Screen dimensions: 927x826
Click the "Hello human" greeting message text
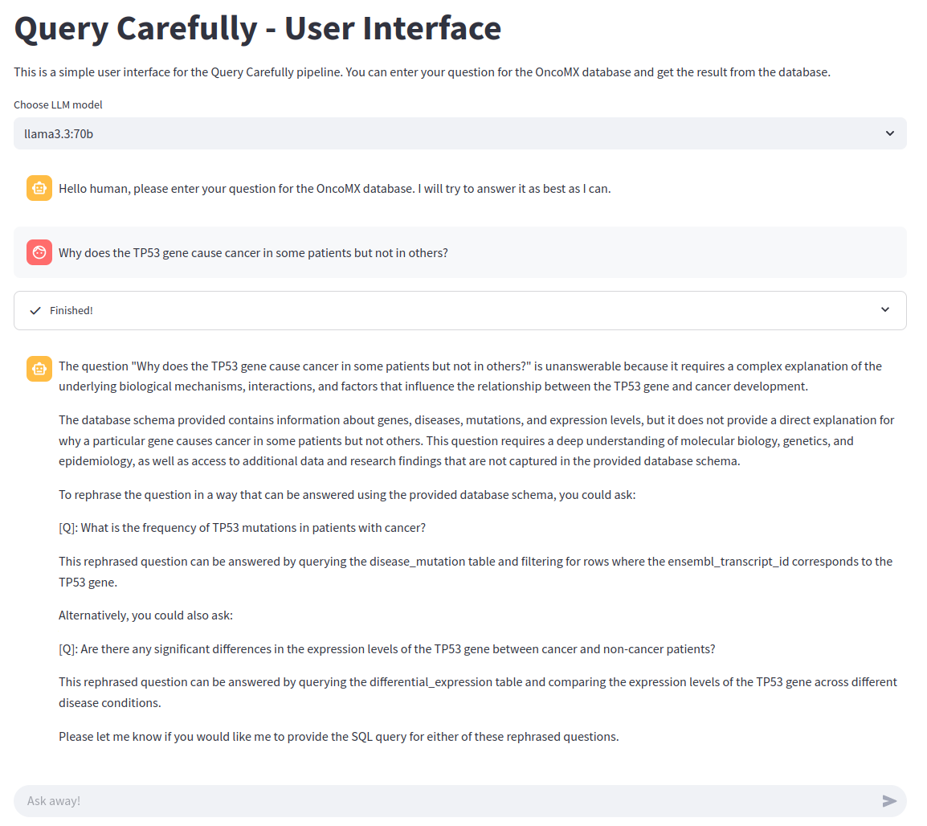(x=334, y=190)
